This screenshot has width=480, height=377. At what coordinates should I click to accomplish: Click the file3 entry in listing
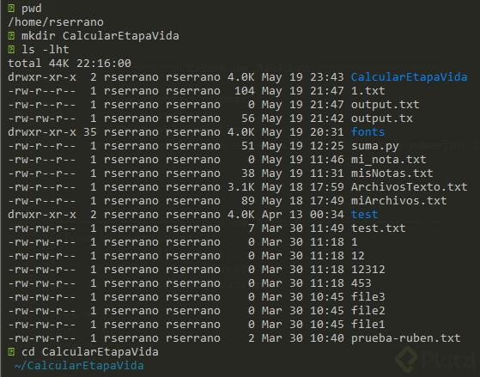pyautogui.click(x=368, y=297)
